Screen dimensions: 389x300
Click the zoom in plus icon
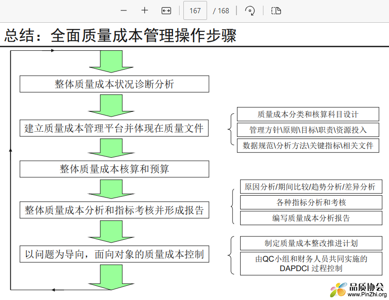click(145, 10)
